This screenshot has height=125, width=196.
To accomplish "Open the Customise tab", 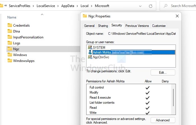I will pos(159,26).
